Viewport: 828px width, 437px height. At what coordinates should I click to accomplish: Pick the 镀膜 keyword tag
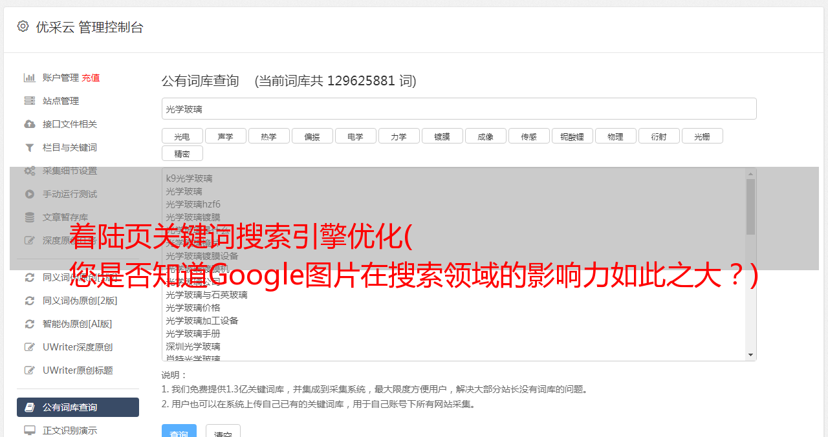[442, 136]
